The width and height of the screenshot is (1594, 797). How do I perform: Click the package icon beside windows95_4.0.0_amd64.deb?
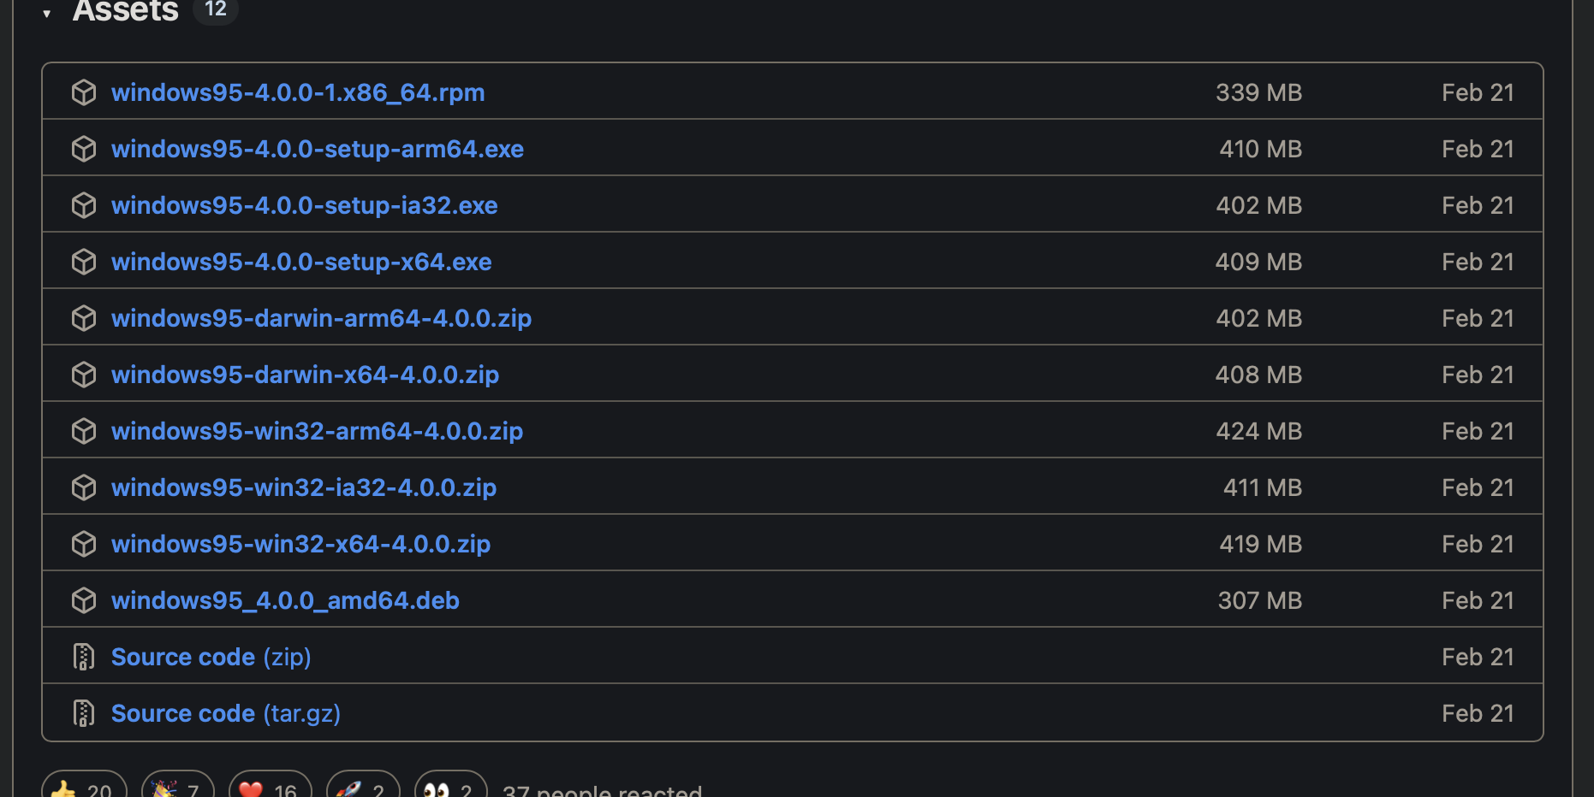[84, 600]
